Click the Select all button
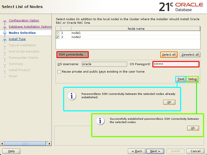207x155 pixels. click(x=169, y=55)
